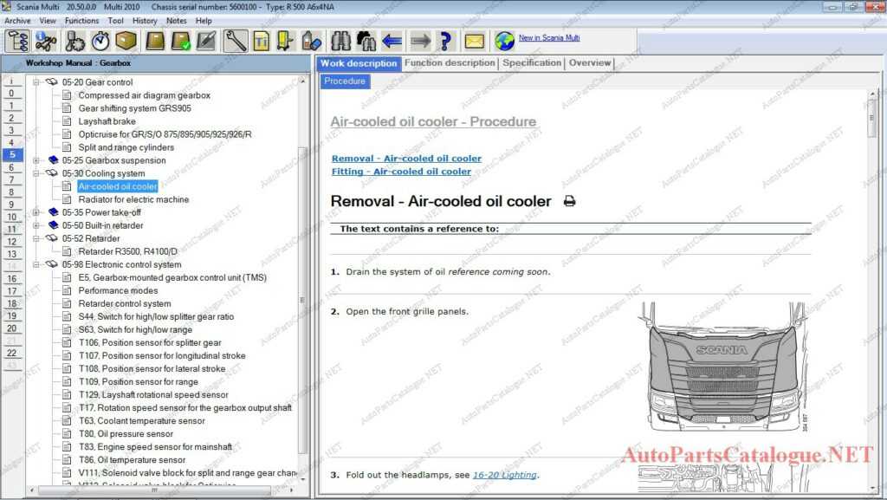Switch to the Specification tab
The height and width of the screenshot is (500, 887).
click(x=532, y=62)
